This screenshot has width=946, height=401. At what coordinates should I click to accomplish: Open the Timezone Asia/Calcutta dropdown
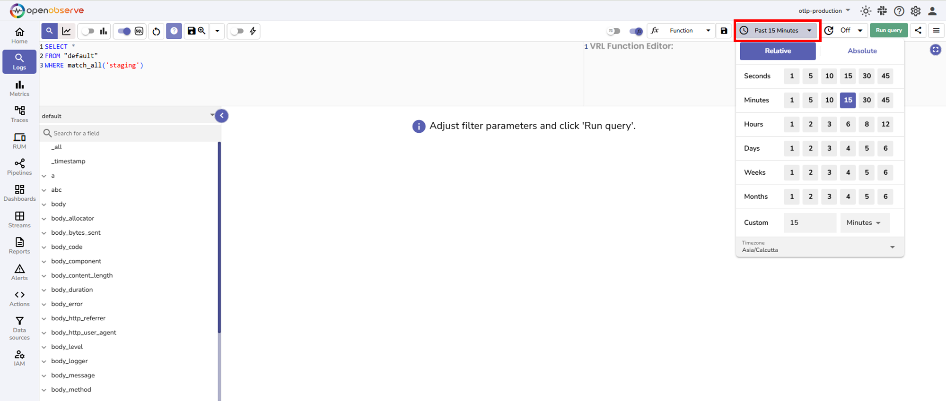819,247
